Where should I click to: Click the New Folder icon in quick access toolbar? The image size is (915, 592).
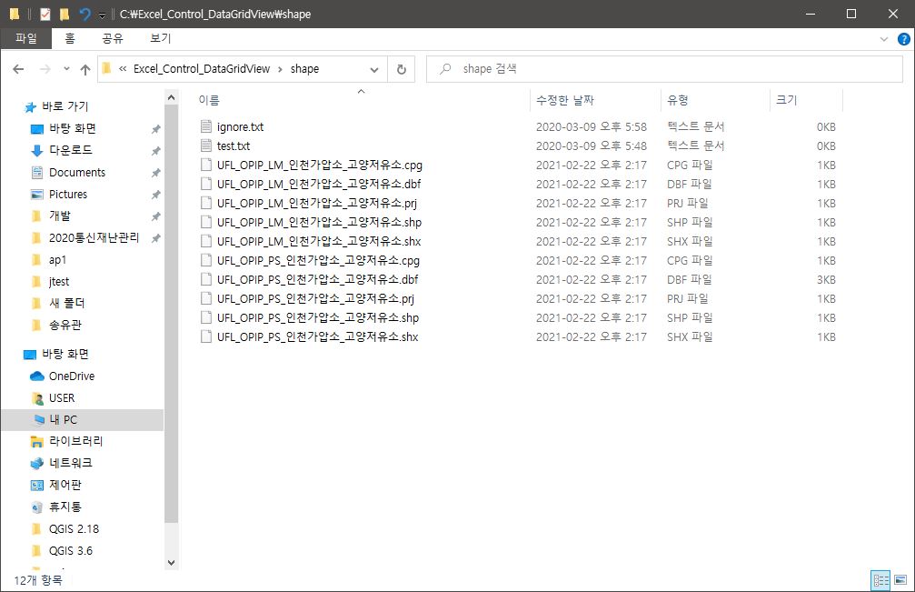tap(65, 14)
